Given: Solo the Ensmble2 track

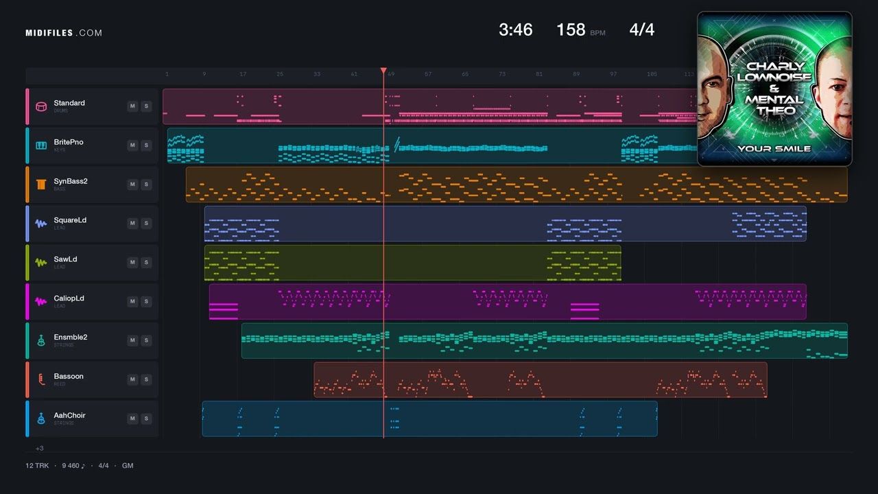Looking at the screenshot, I should pos(146,341).
